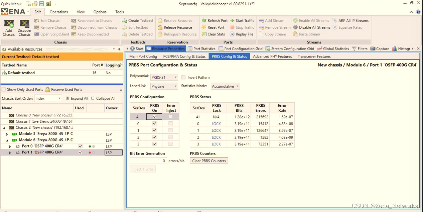Click the open folder icon in Quick Menu
This screenshot has height=212, width=423.
tap(35, 4)
